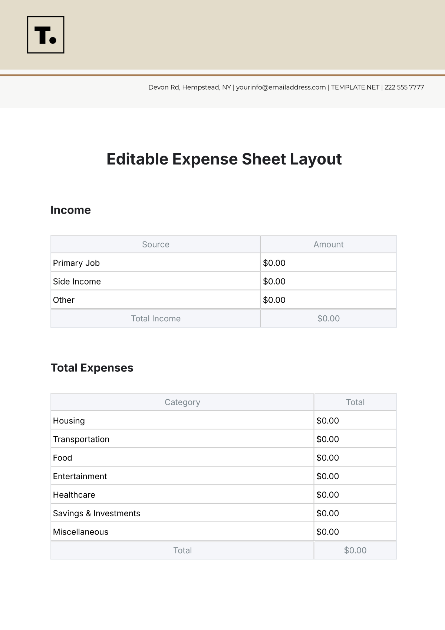Screen dimensions: 445x630
Task: Click the Healthcare category cell
Action: coord(182,495)
